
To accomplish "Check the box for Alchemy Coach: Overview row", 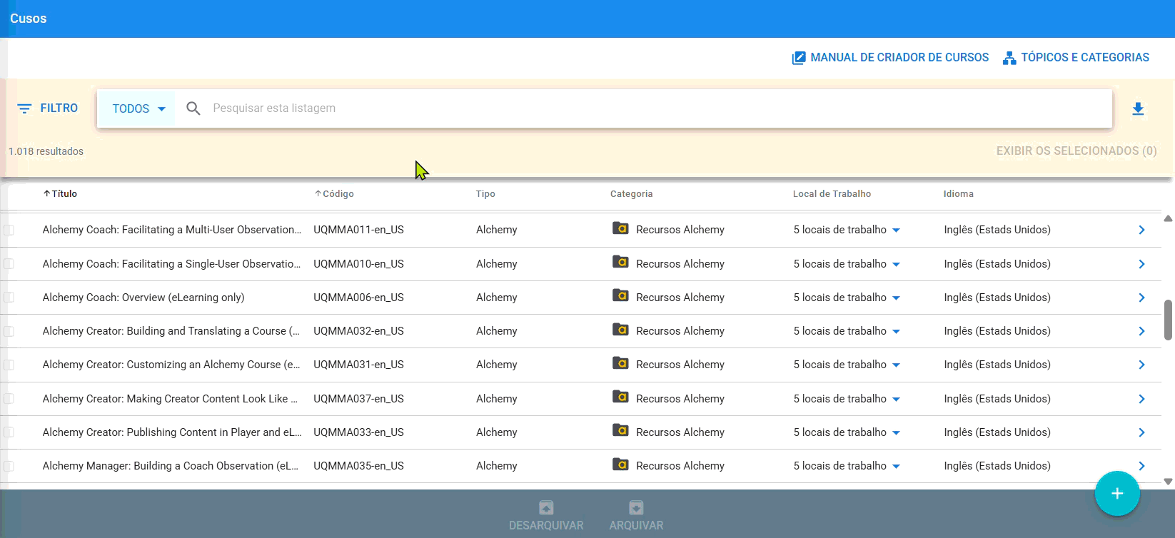I will (x=9, y=298).
